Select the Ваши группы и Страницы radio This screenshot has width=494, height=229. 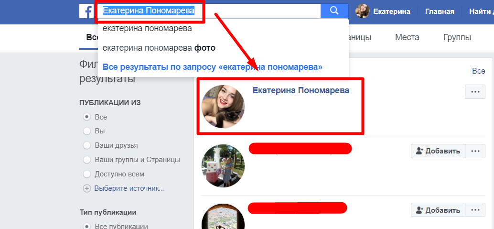click(86, 160)
